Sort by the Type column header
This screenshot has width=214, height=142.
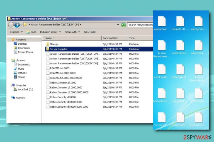[141, 38]
